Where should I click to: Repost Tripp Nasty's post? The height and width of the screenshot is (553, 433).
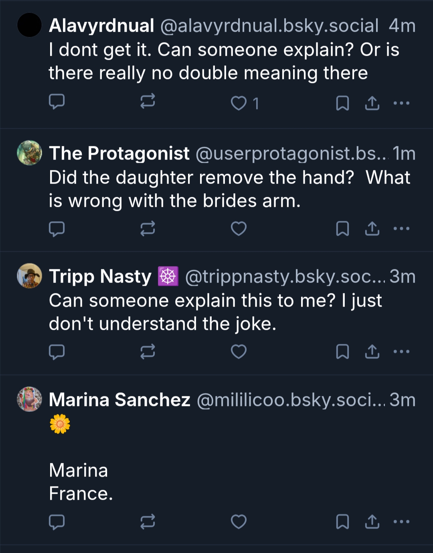pos(148,352)
